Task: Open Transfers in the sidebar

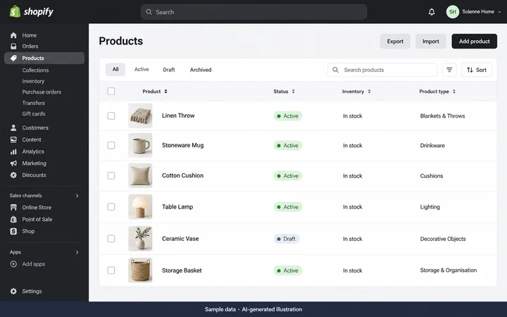Action: 33,103
